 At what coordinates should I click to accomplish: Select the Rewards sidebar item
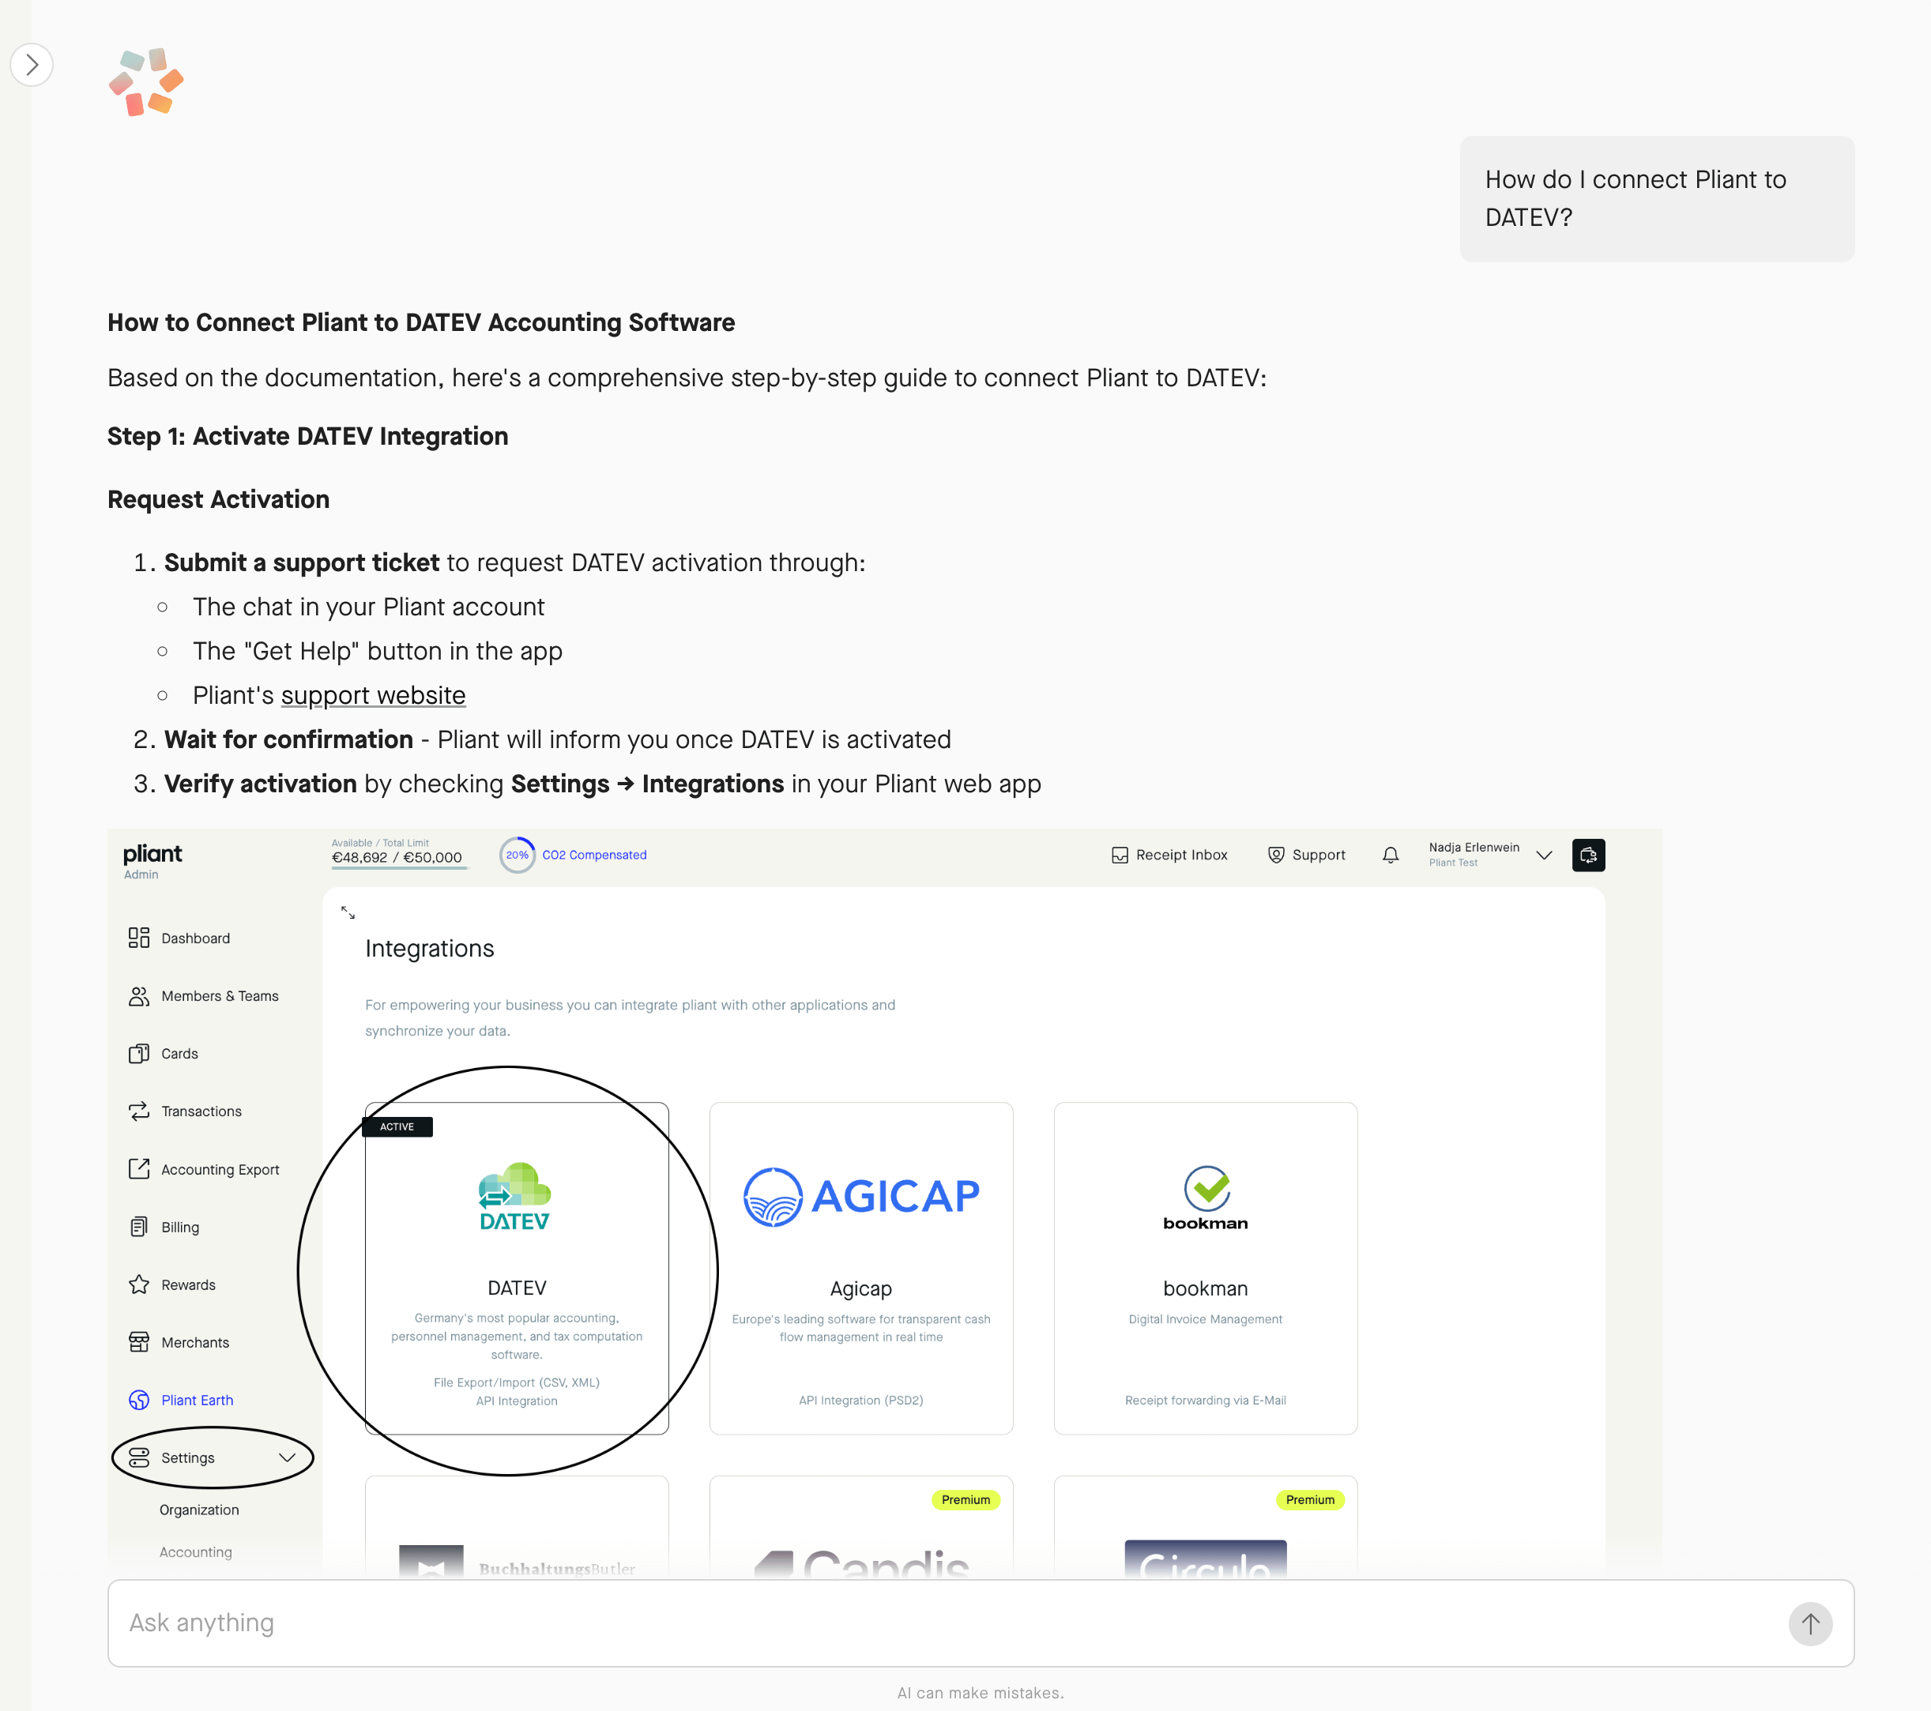tap(189, 1284)
